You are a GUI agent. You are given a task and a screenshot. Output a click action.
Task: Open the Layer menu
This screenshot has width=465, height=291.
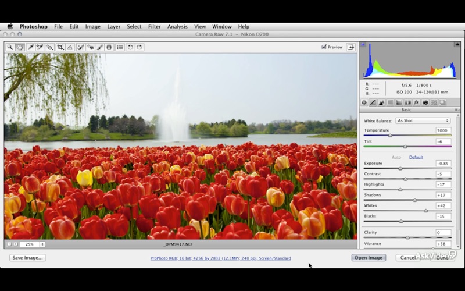[x=113, y=26]
